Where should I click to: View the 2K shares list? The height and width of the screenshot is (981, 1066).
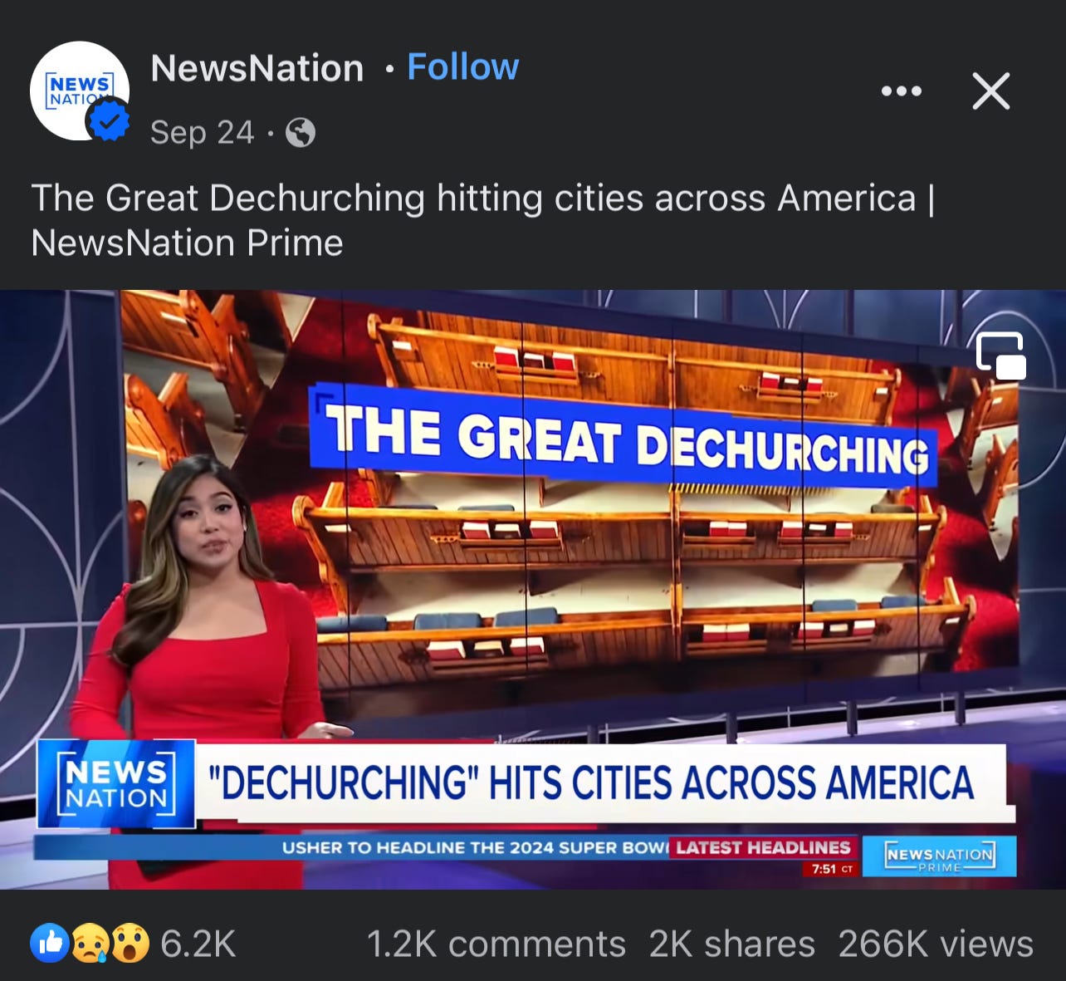click(731, 944)
